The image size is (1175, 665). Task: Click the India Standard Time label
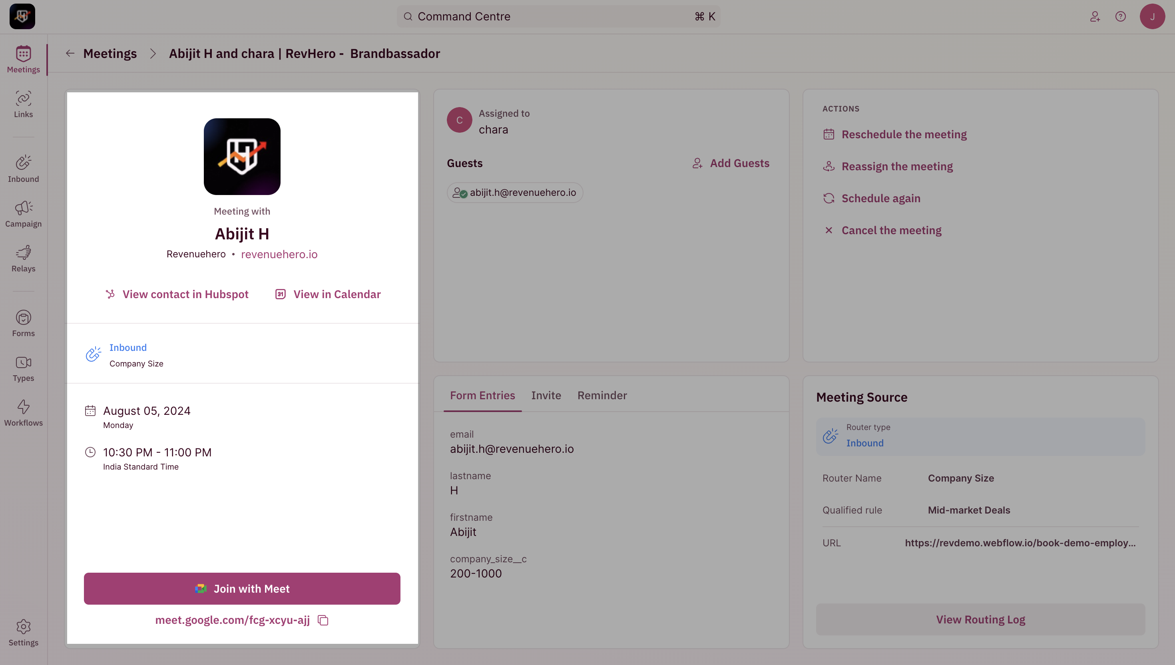(141, 467)
